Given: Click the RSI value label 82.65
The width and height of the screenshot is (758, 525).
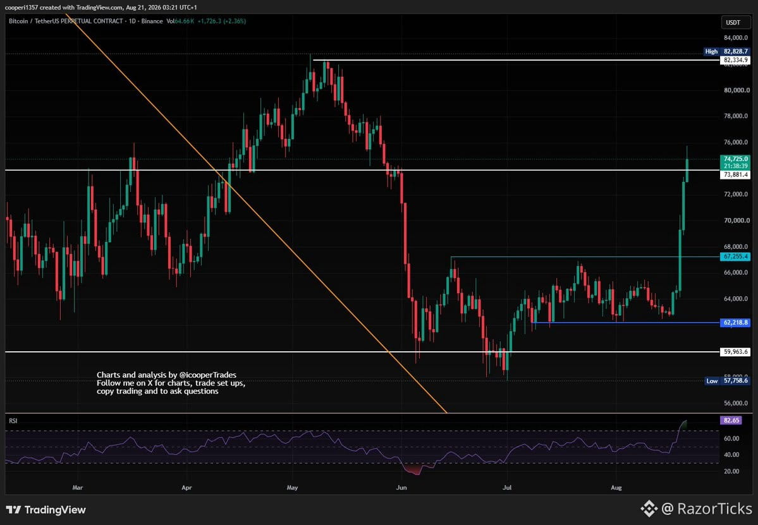Looking at the screenshot, I should (x=730, y=420).
